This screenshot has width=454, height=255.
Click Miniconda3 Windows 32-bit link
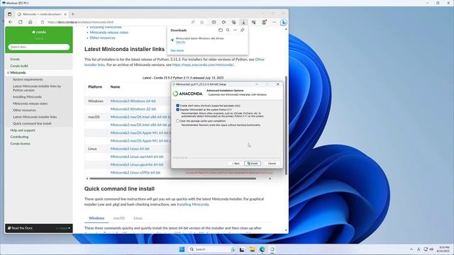(133, 109)
